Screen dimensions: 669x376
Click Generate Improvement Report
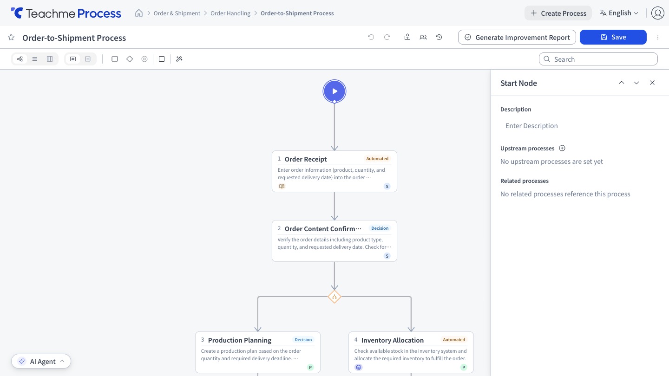pyautogui.click(x=517, y=37)
